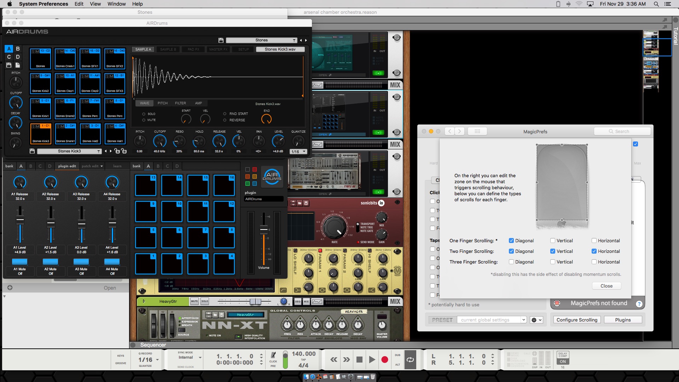Select pad bank B in AIRDrums

pos(18,49)
